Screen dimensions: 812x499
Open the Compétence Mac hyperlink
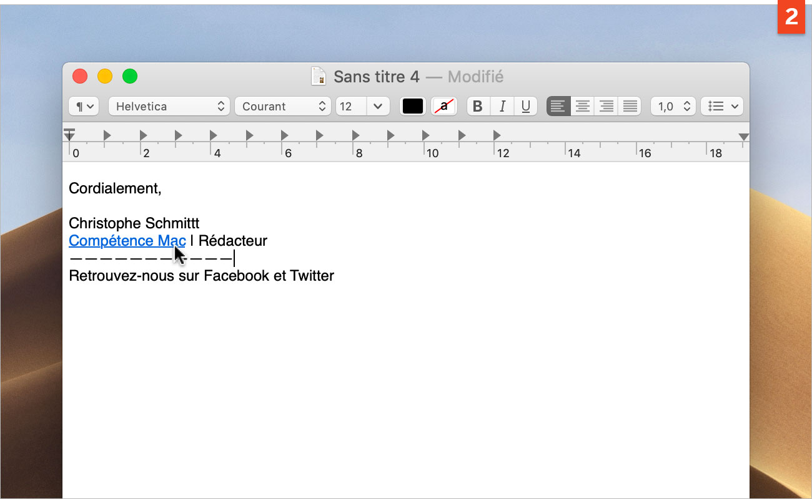(x=127, y=241)
